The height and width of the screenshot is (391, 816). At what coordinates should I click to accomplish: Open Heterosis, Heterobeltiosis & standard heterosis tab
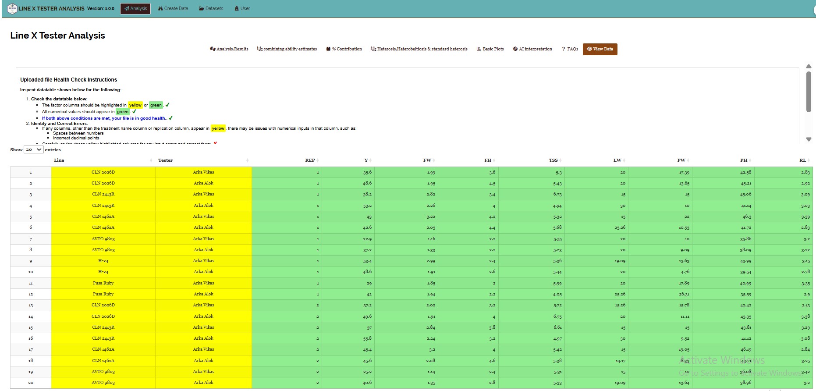[x=419, y=49]
